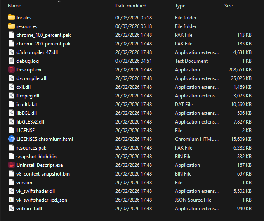Select the file name 'snapshot_blob.bin'
Screen dimensions: 264x221
(x=36, y=157)
